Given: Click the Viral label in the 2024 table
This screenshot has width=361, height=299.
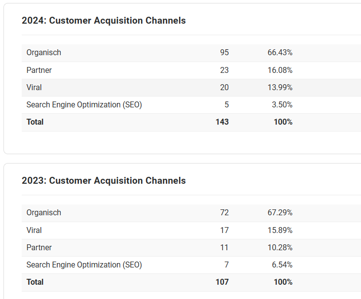Looking at the screenshot, I should click(34, 88).
